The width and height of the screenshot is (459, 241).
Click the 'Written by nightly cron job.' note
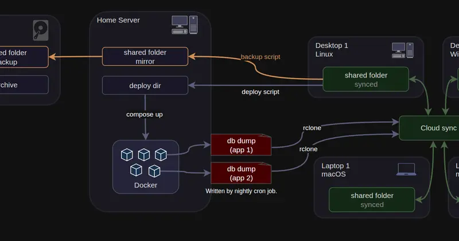[241, 191]
